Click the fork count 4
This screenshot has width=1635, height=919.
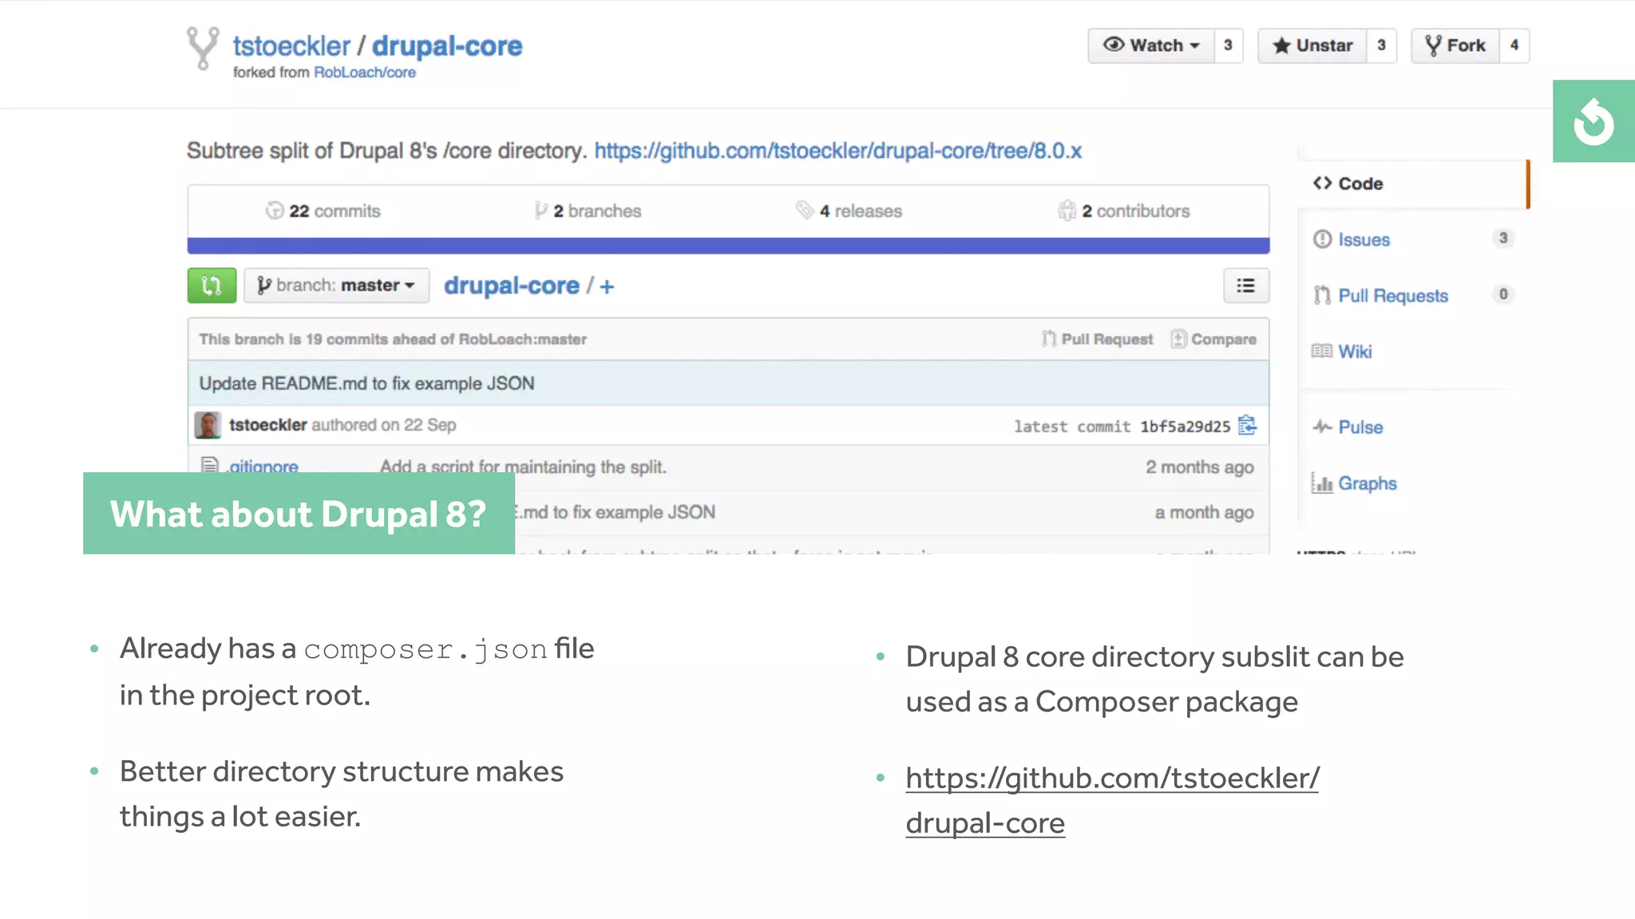click(1514, 45)
